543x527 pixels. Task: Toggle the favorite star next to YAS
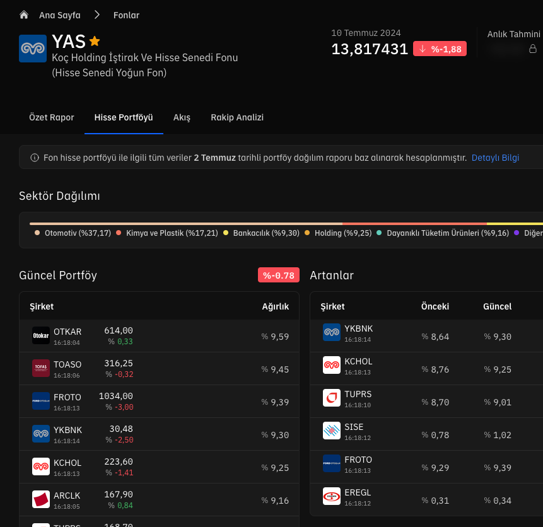pyautogui.click(x=95, y=41)
